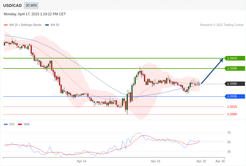
Task: Click 'Research © 2023 Trading Central' credit
Action: tap(222, 25)
